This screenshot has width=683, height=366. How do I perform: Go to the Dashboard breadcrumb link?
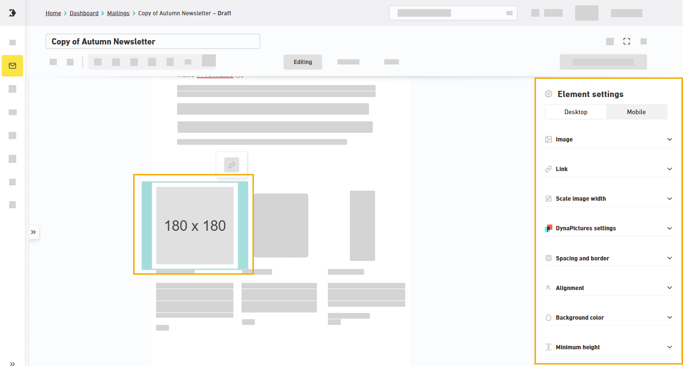point(84,13)
